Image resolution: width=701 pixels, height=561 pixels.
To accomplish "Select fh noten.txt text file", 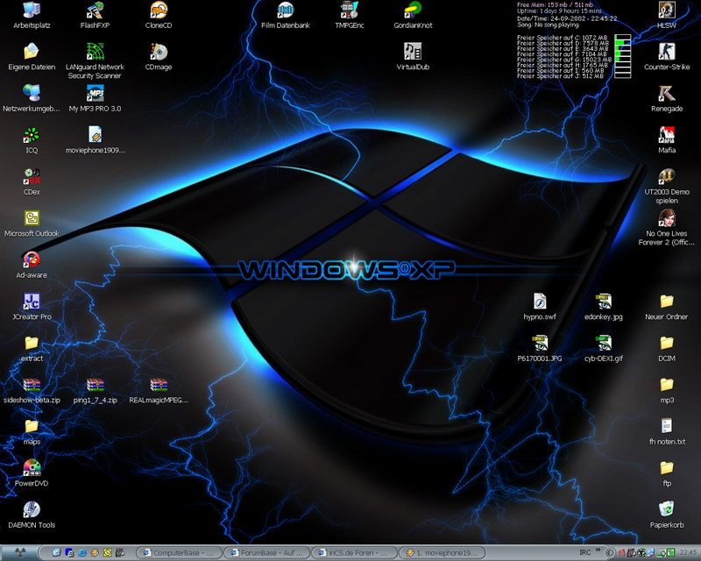I will point(667,432).
